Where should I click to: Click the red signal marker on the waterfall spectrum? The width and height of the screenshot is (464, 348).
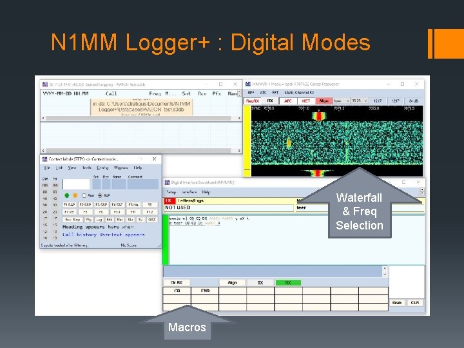click(319, 116)
